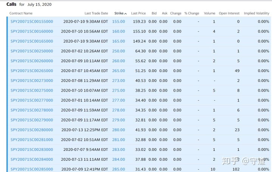Viewport: 272px width, 172px height.
Task: Sort by Last Trade Date column
Action: [96, 13]
